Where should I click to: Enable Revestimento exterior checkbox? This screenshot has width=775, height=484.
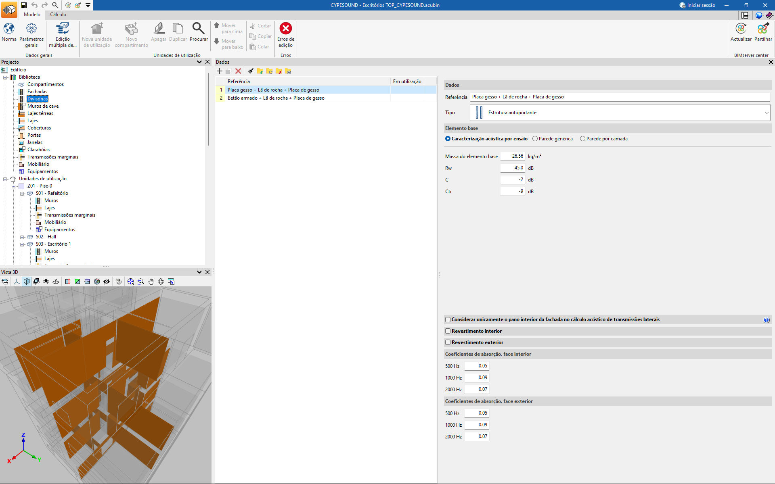click(448, 342)
